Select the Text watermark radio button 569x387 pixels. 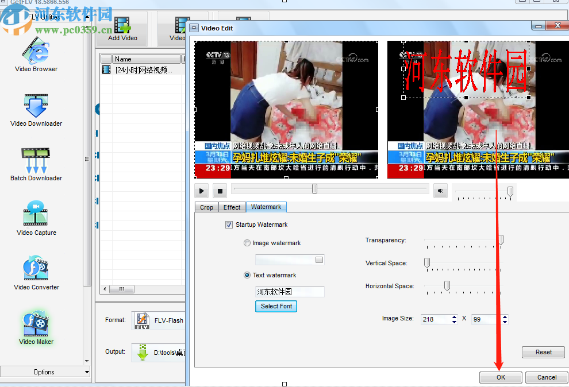[247, 275]
